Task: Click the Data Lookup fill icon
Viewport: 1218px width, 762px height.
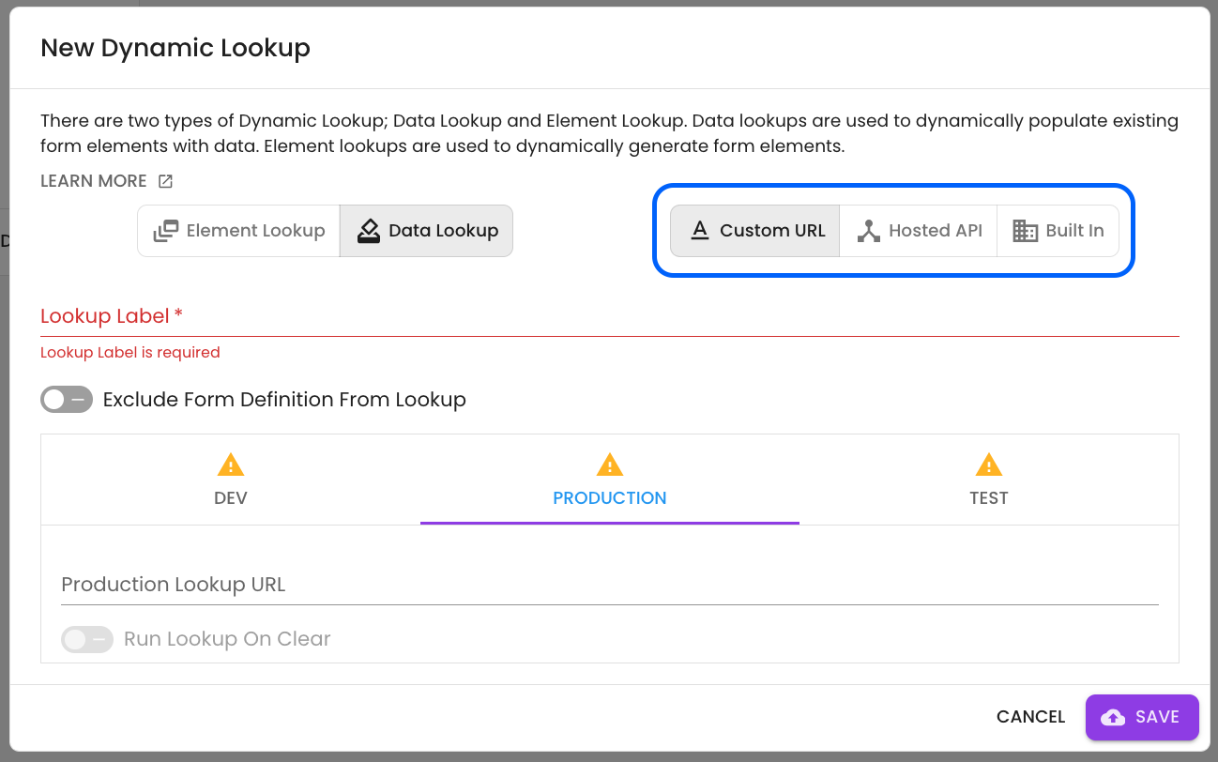Action: pyautogui.click(x=369, y=231)
